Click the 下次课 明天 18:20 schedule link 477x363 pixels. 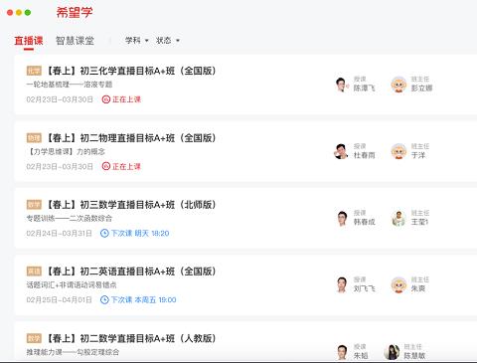(140, 234)
